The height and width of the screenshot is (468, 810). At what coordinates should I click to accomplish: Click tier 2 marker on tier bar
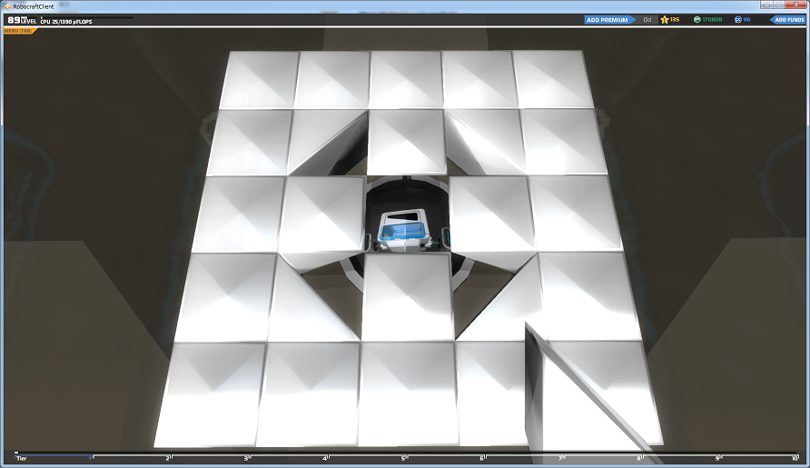click(x=169, y=458)
